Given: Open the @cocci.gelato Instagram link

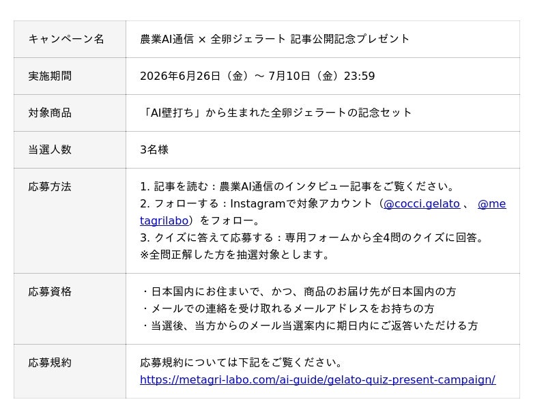Looking at the screenshot, I should coord(421,203).
